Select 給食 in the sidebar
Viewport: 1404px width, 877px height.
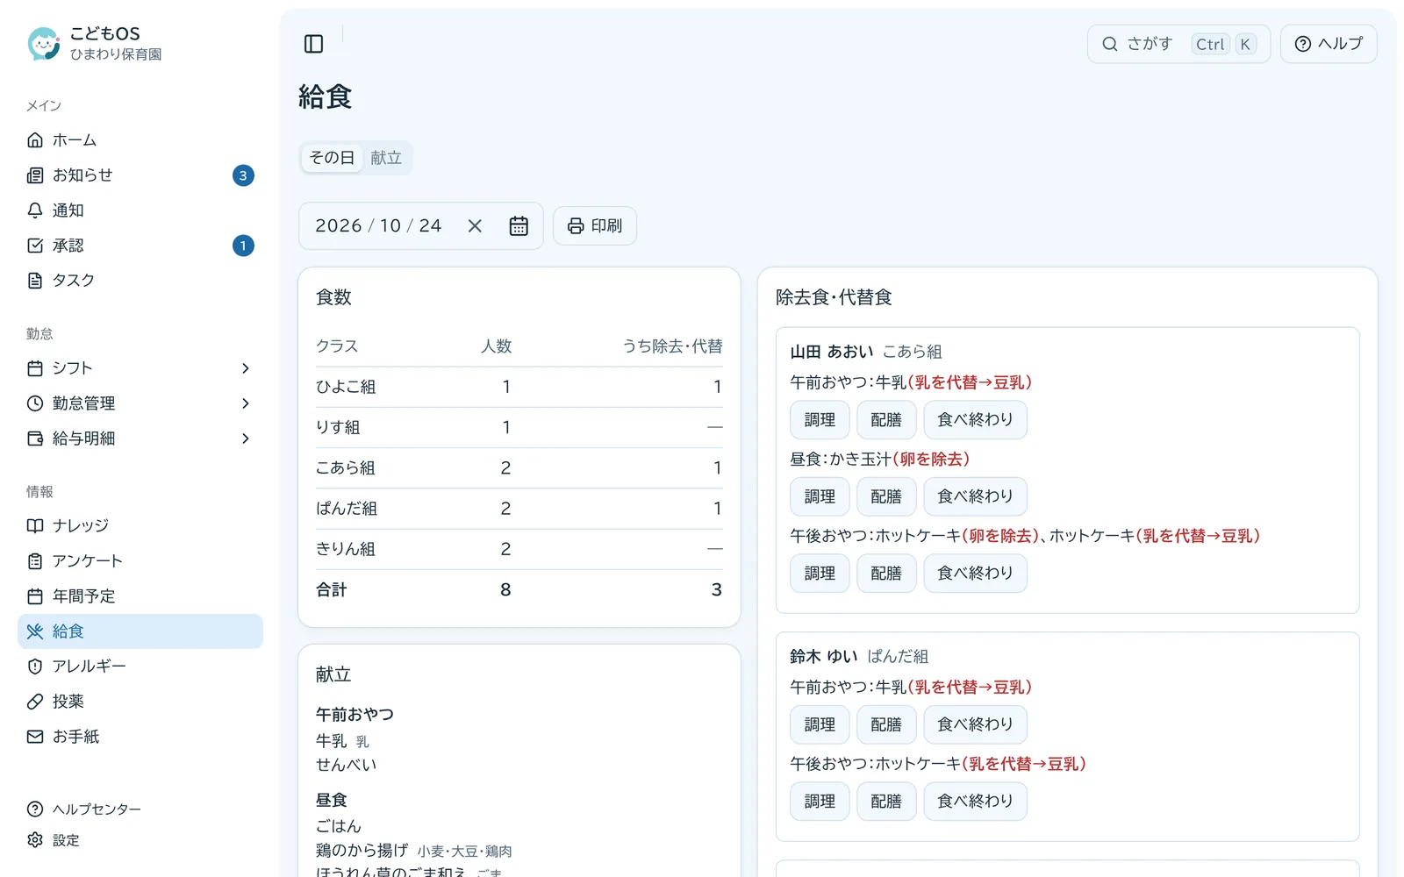point(140,631)
